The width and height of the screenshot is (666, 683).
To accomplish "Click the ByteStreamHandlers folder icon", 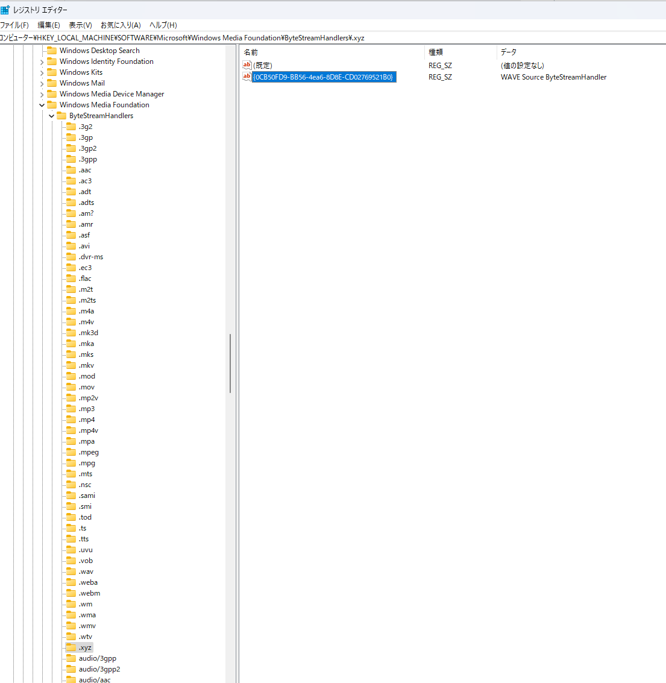I will (x=61, y=115).
